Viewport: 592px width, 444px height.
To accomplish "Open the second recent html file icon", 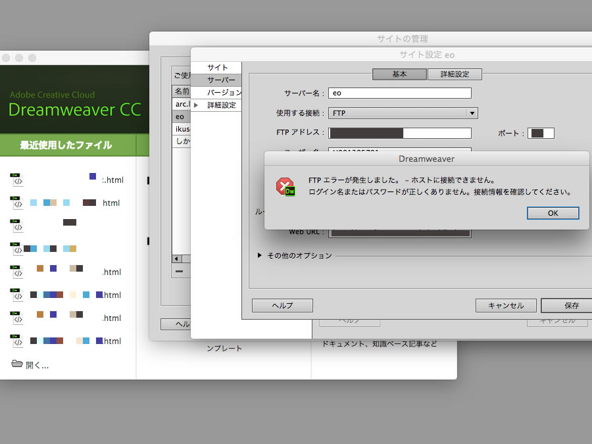I will pos(16,203).
